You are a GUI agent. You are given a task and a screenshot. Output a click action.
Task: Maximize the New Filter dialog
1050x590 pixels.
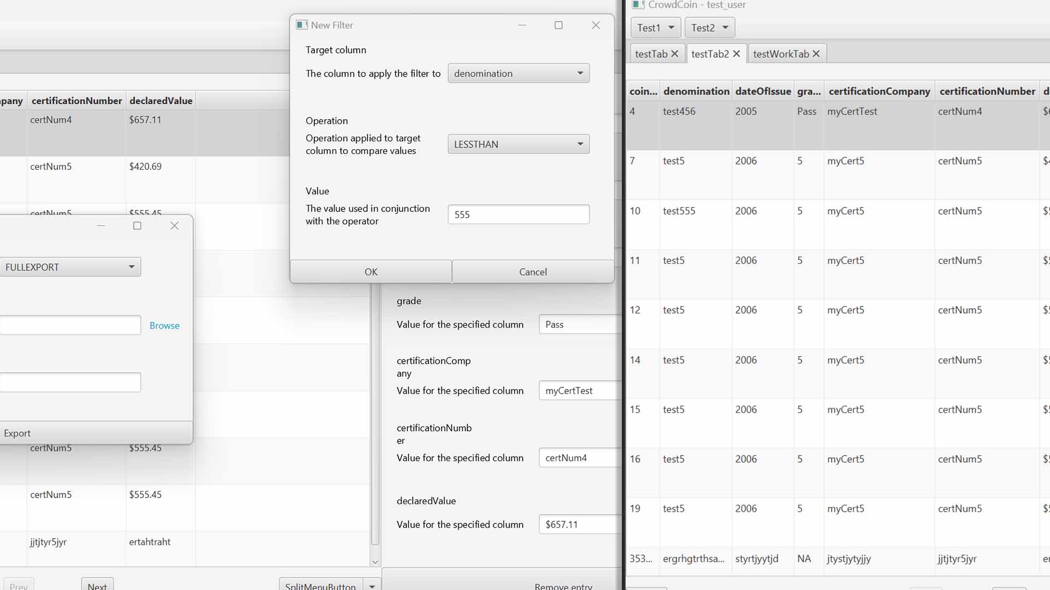[x=558, y=25]
